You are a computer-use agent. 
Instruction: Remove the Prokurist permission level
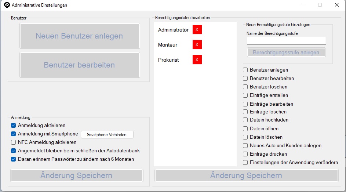[x=197, y=60]
